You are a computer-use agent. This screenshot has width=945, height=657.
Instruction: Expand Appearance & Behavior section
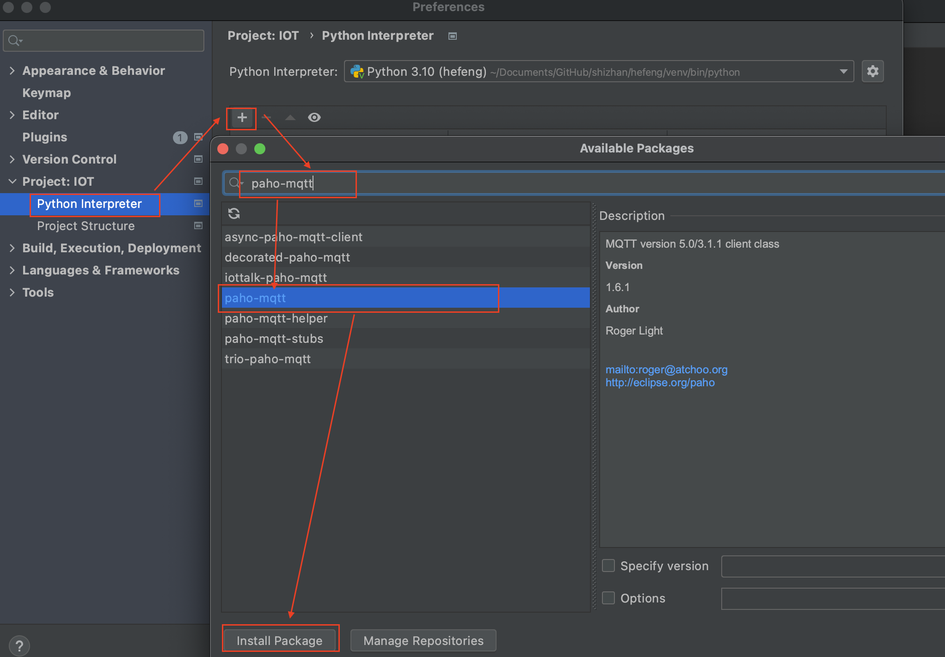[x=12, y=71]
